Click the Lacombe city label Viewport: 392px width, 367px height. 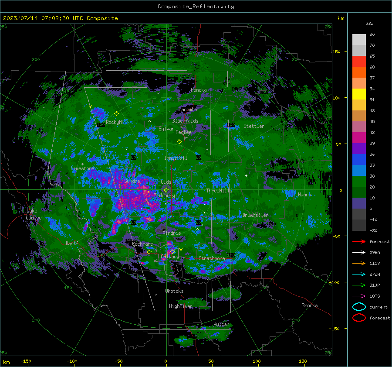188,110
